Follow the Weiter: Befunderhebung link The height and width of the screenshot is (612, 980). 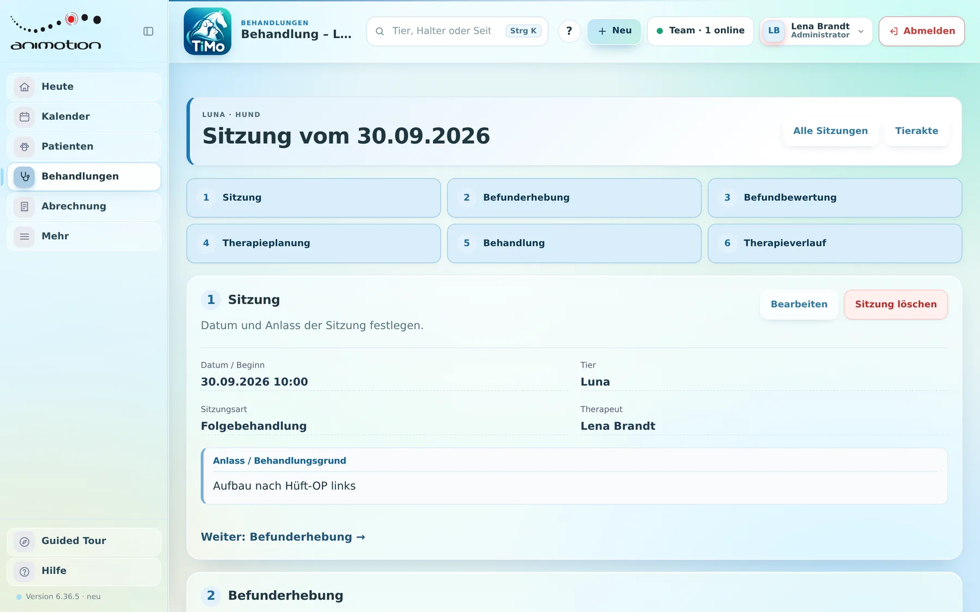(x=283, y=537)
